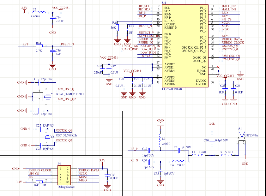Click the U4 designator above the chip
Viewport: 266px width, 196px height.
click(x=164, y=3)
